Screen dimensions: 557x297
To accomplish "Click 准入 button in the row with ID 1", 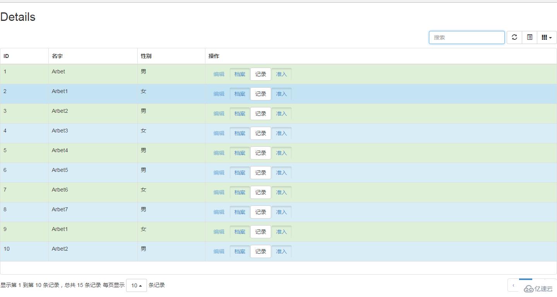I will click(282, 74).
